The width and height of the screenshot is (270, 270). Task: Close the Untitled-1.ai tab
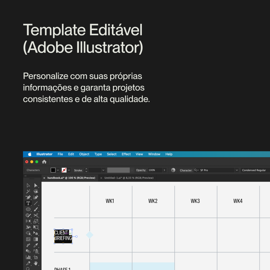coord(101,178)
